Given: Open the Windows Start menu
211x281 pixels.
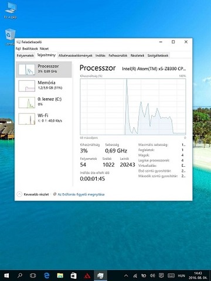Looking at the screenshot, I should [6, 276].
